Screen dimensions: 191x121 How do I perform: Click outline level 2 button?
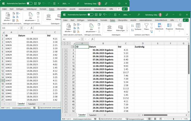tap(66, 44)
